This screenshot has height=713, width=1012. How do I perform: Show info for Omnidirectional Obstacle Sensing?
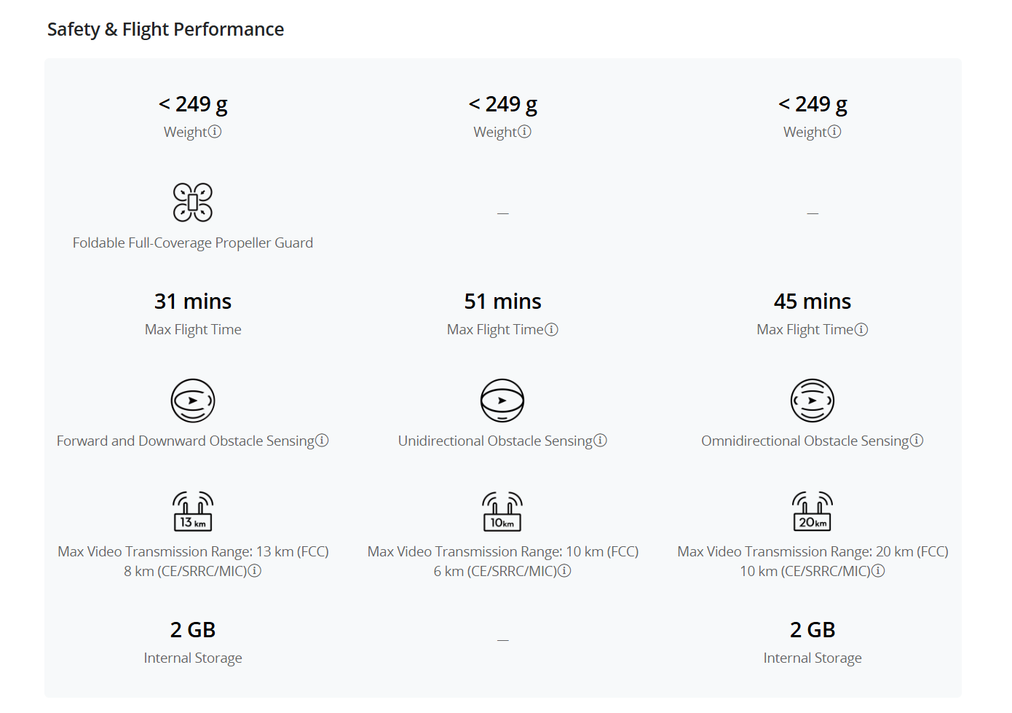pos(917,441)
